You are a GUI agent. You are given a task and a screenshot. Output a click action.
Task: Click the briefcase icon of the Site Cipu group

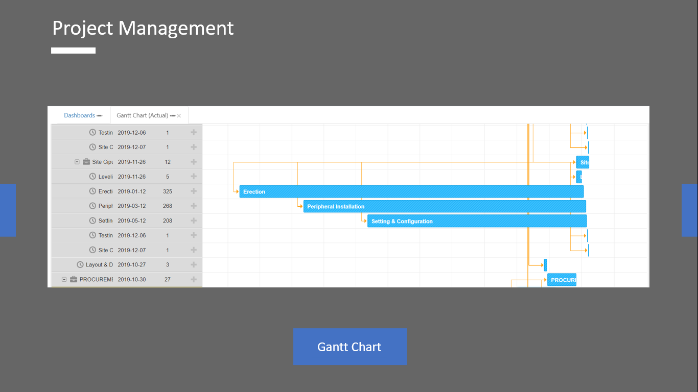(x=86, y=162)
